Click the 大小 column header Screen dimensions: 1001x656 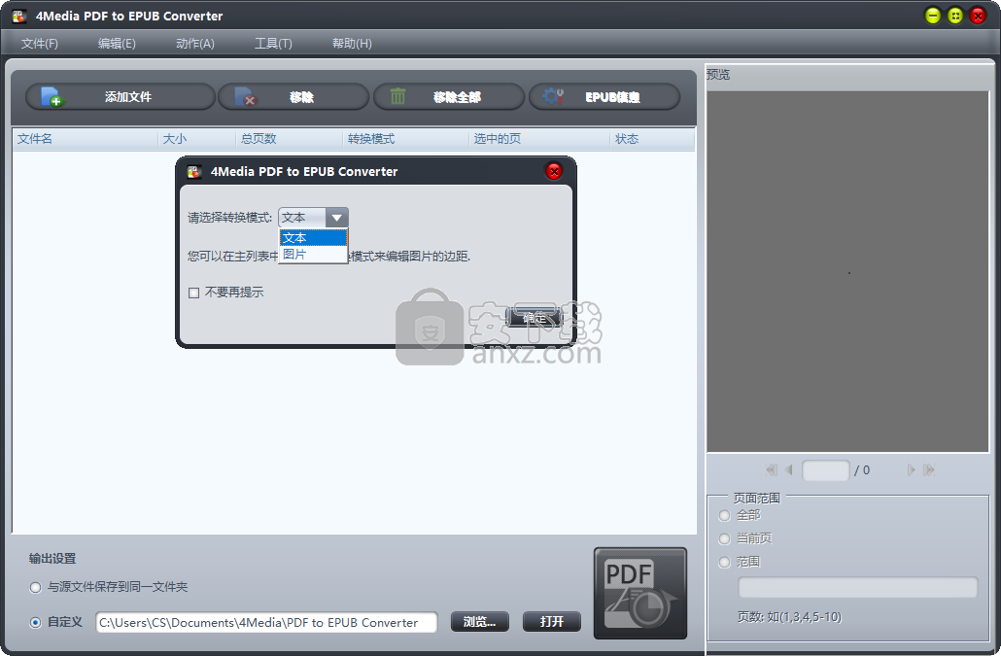tap(196, 139)
